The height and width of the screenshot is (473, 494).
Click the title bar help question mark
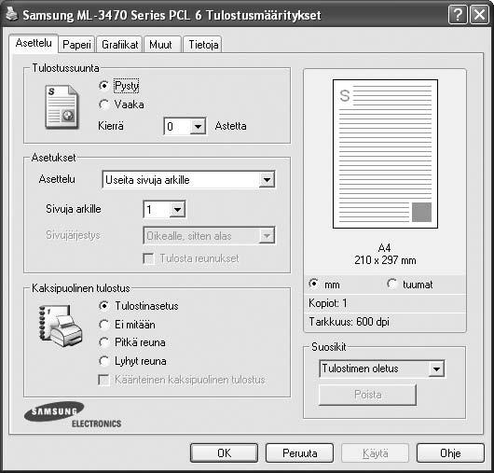coord(458,15)
